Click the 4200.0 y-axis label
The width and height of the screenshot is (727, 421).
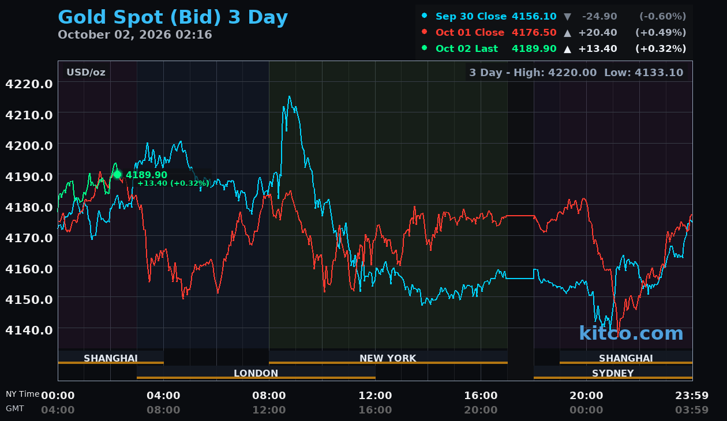[x=29, y=145]
